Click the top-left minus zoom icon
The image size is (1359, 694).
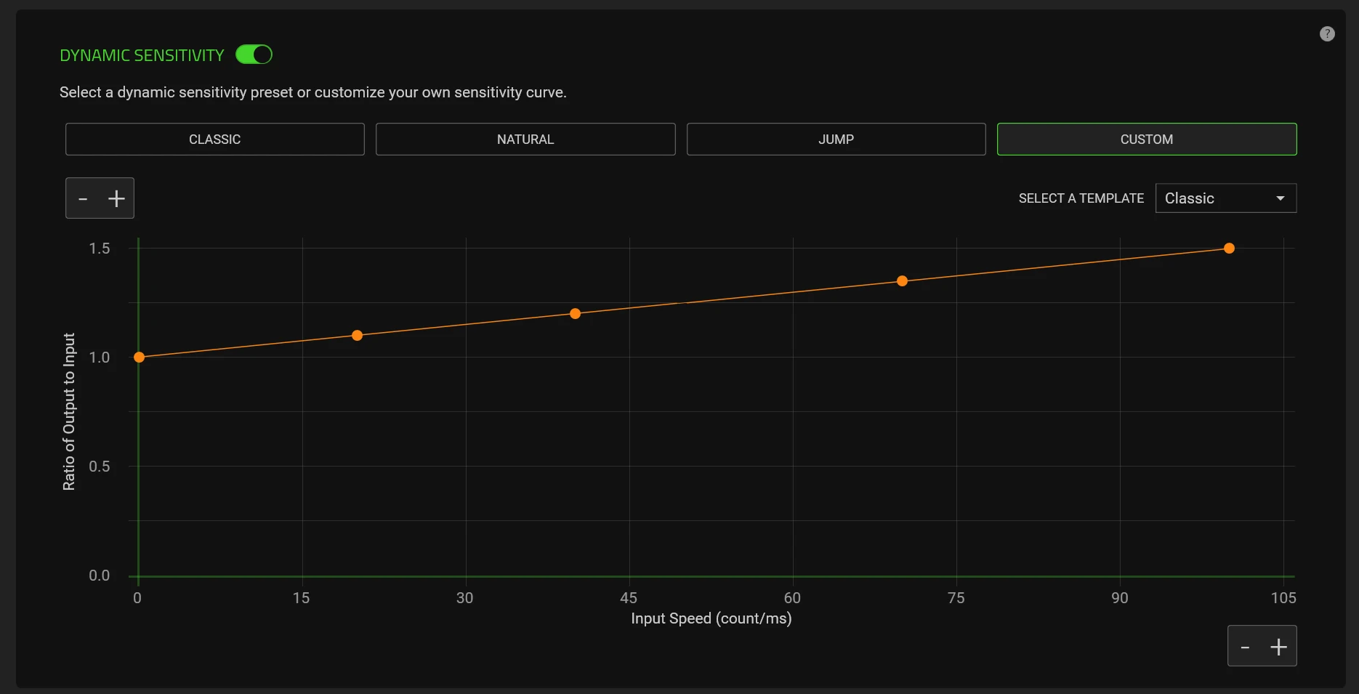tap(83, 198)
